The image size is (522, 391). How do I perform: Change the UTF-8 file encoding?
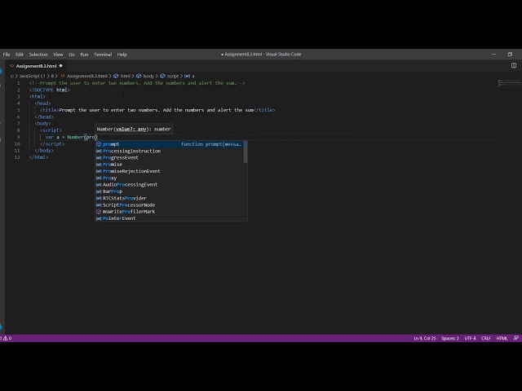click(470, 338)
